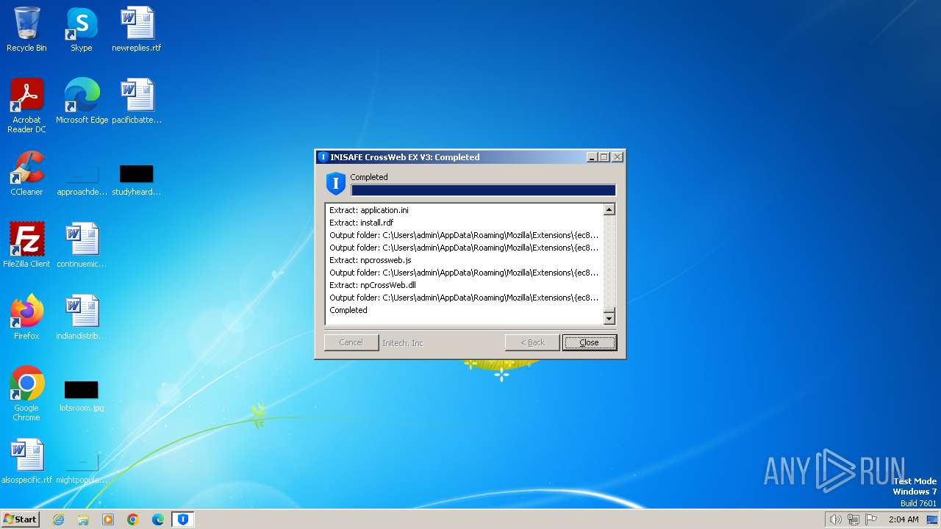
Task: Open Windows Explorer folder in taskbar
Action: point(83,519)
